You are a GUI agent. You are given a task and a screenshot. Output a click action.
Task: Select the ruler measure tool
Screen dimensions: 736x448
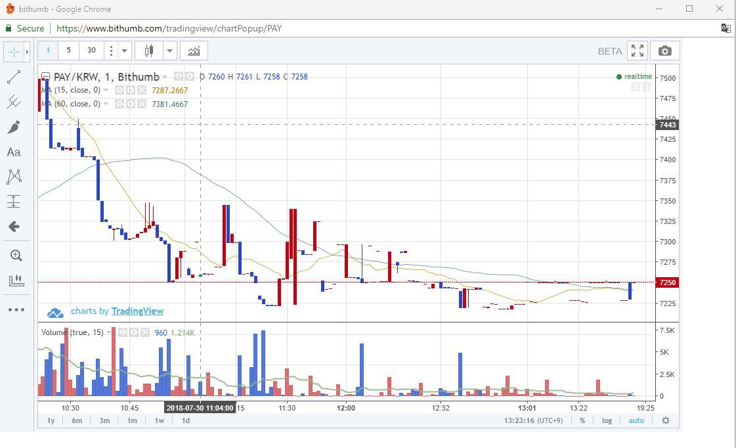[16, 280]
